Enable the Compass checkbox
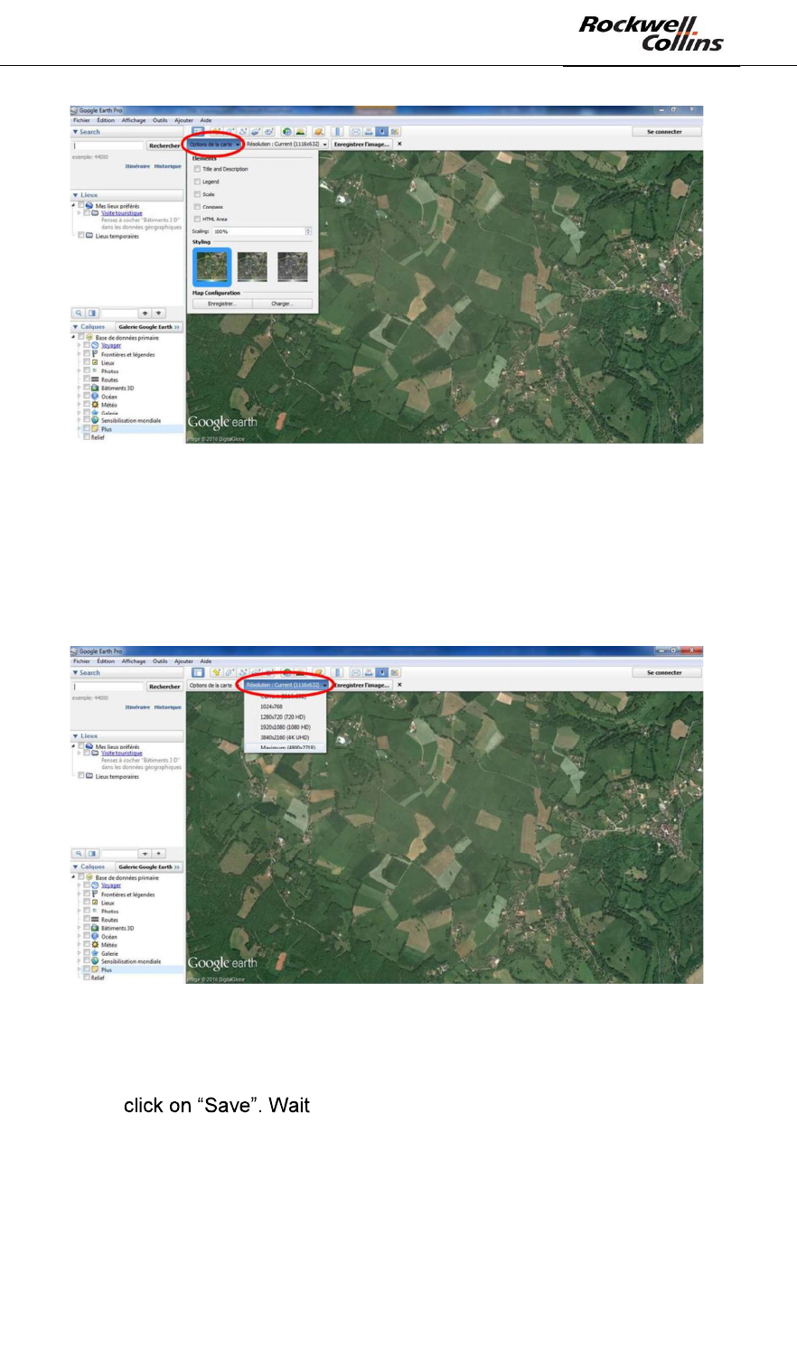Screen dimensions: 797x1357 pos(197,207)
